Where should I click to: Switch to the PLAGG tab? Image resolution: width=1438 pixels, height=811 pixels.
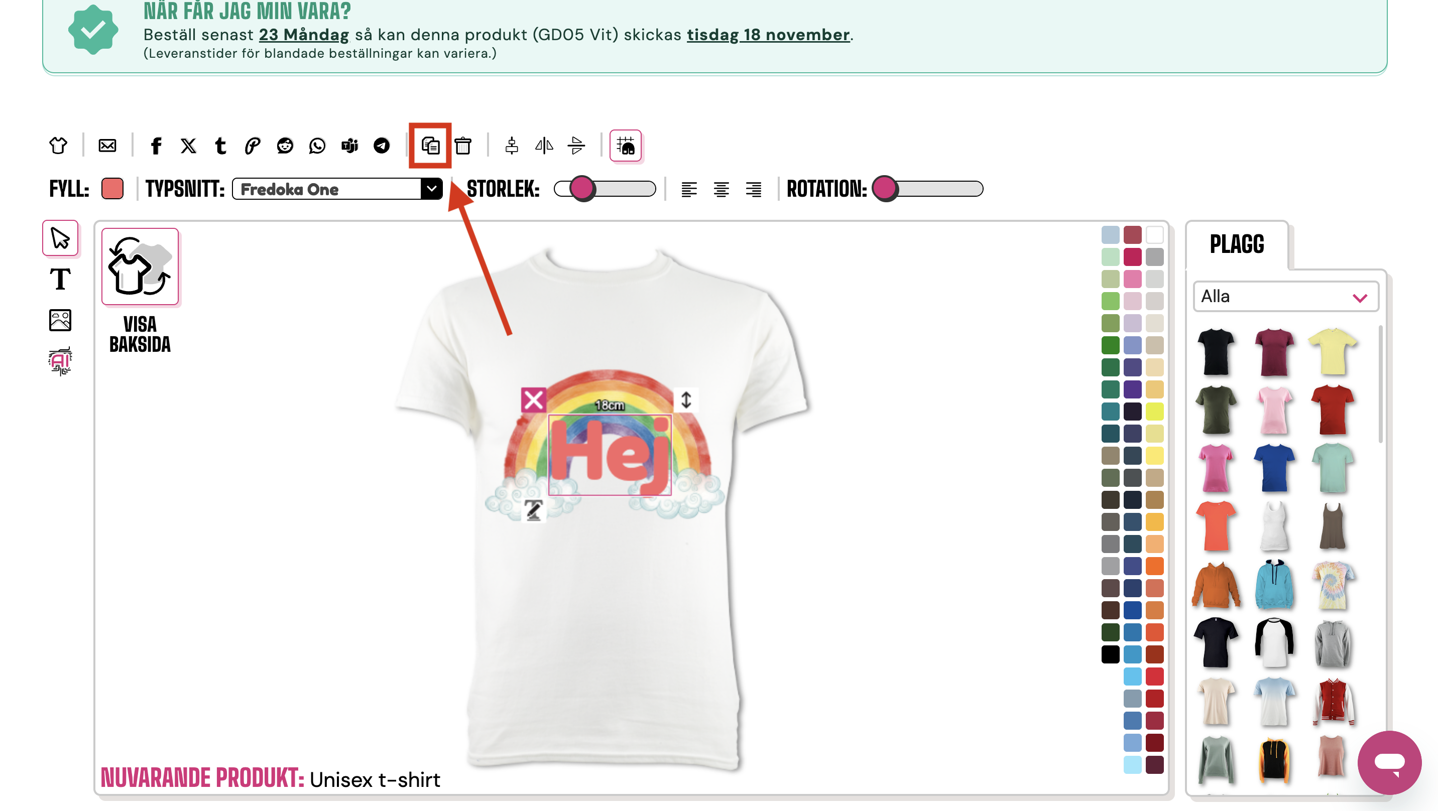click(x=1237, y=244)
